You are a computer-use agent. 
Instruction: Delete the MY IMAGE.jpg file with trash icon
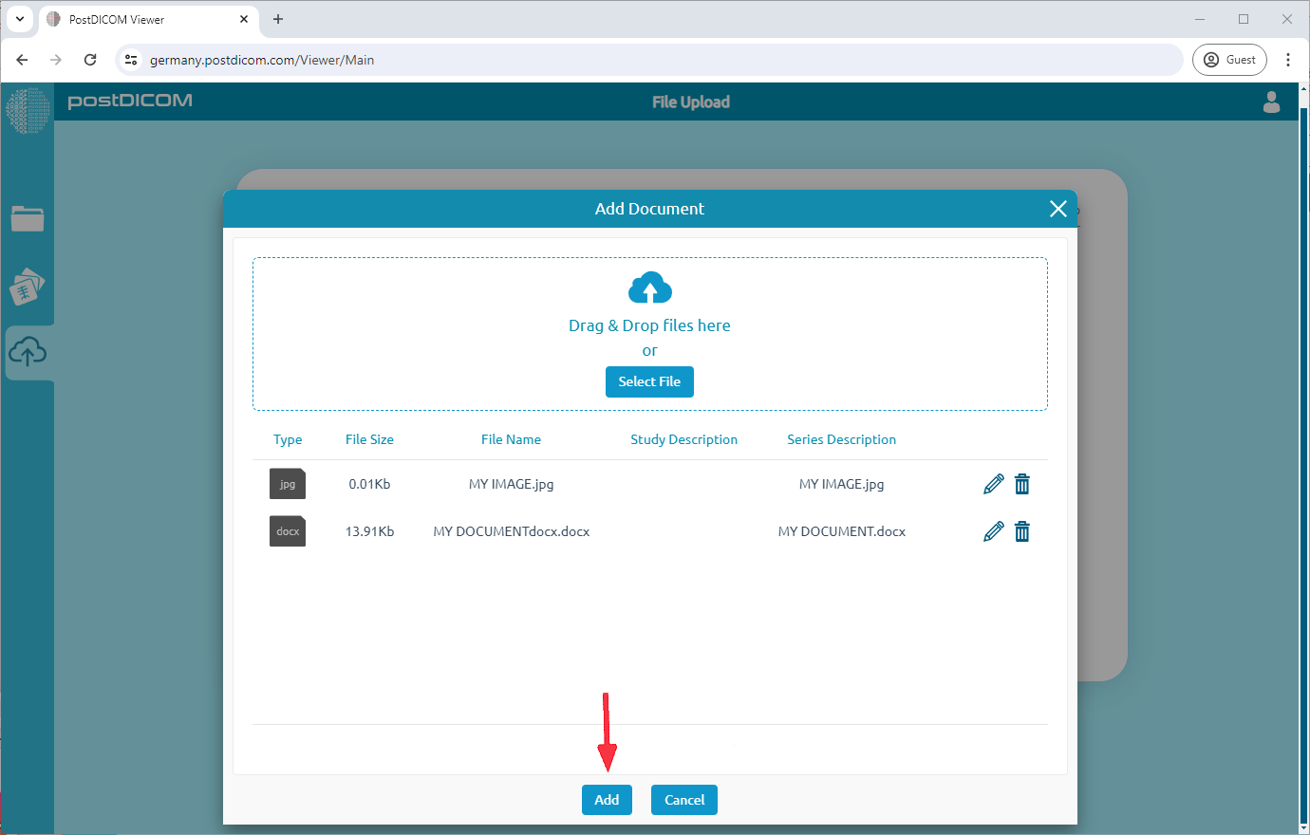tap(1022, 484)
